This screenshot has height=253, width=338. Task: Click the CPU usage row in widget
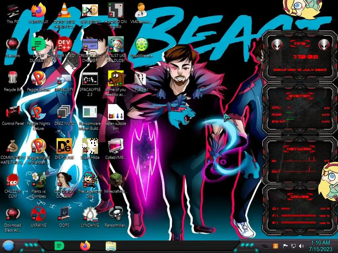pyautogui.click(x=301, y=108)
